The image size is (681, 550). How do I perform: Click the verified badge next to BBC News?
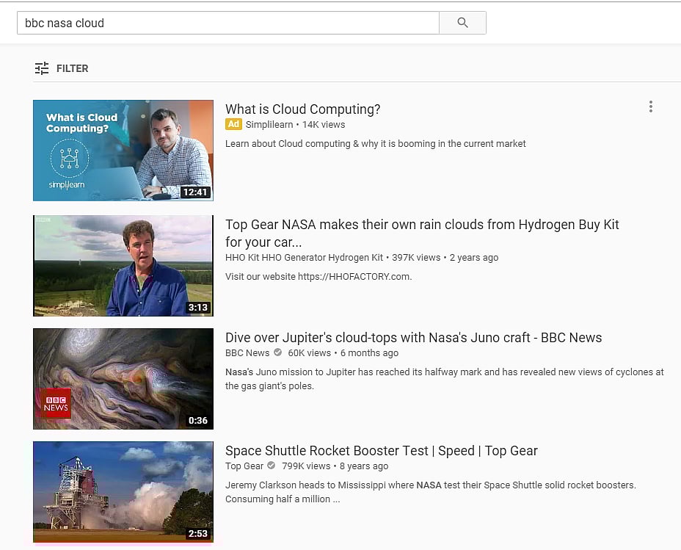(x=277, y=352)
